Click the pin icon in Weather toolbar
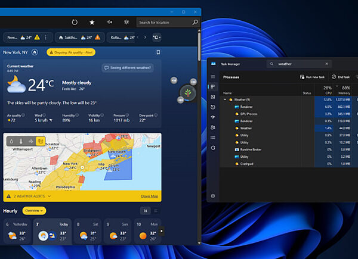 click(x=109, y=22)
